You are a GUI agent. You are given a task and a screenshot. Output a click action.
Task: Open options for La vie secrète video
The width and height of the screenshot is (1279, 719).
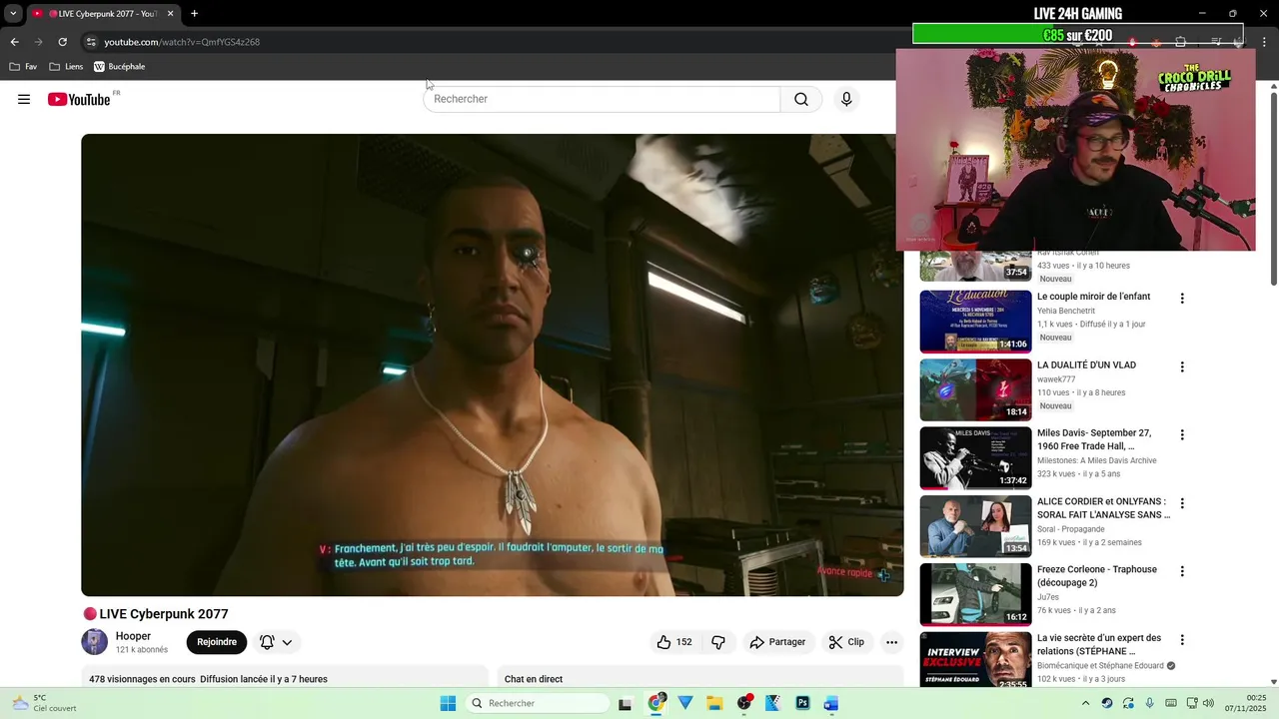point(1182,640)
